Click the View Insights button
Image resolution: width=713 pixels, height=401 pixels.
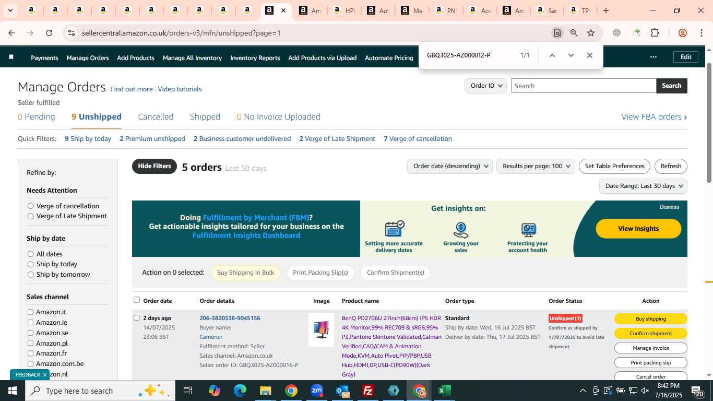[638, 229]
